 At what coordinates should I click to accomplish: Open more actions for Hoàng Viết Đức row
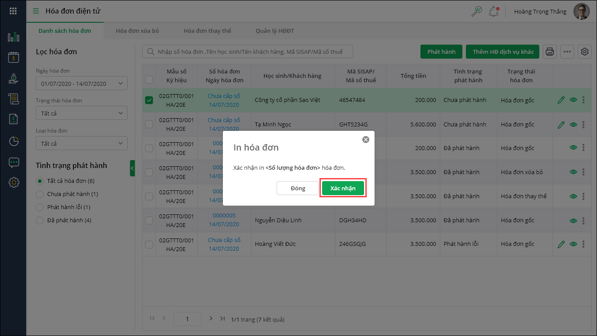tap(583, 244)
